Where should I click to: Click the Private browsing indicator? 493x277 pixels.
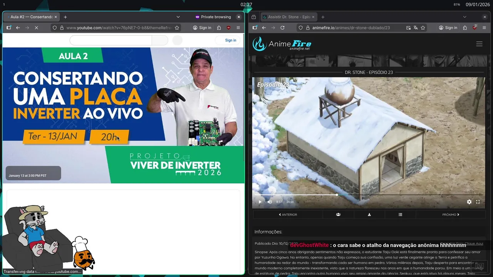pos(213,17)
